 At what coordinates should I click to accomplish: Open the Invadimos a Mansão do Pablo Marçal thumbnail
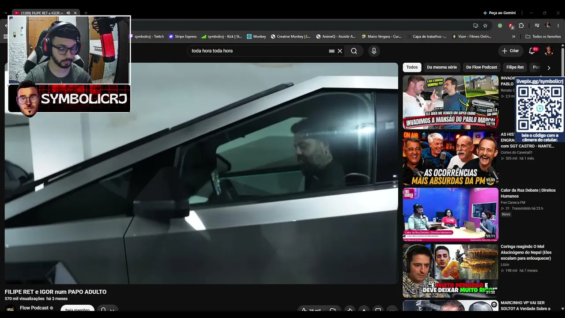[x=450, y=102]
